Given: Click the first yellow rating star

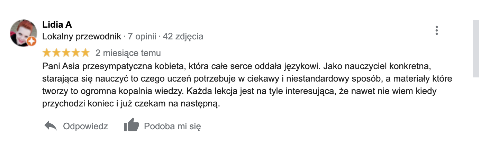Looking at the screenshot, I should [x=47, y=53].
